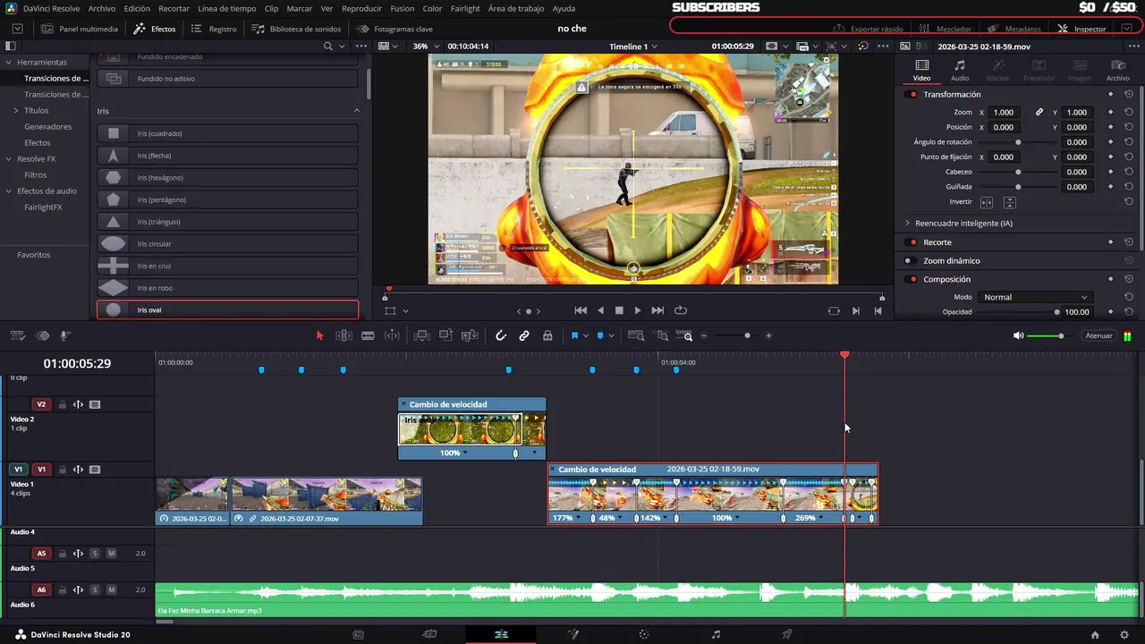Screen dimensions: 1145x644
Task: Select Iris circular transition
Action: (x=227, y=243)
